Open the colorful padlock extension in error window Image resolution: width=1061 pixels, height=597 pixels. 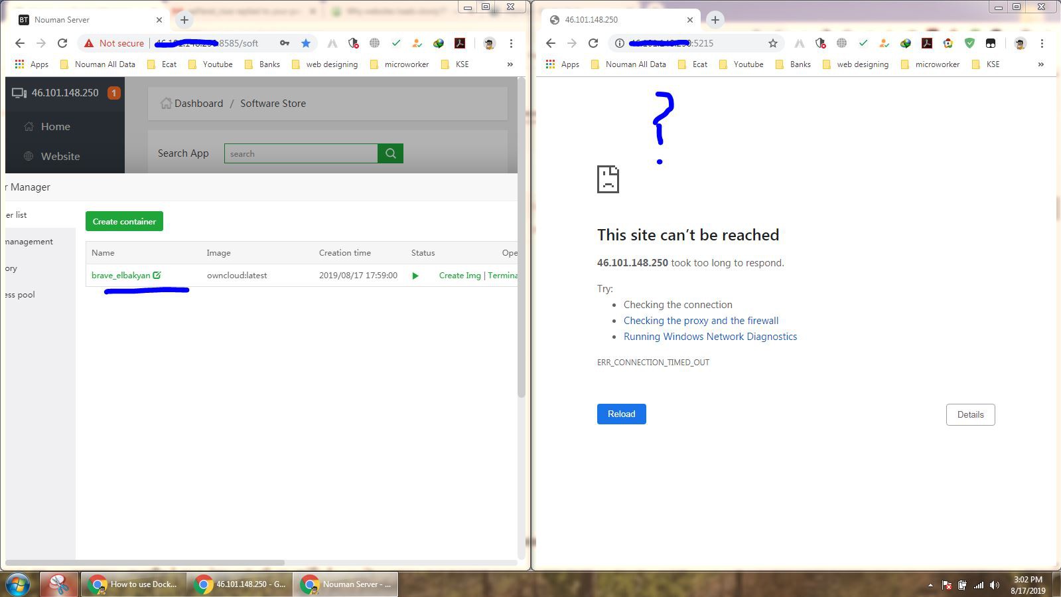pyautogui.click(x=948, y=43)
